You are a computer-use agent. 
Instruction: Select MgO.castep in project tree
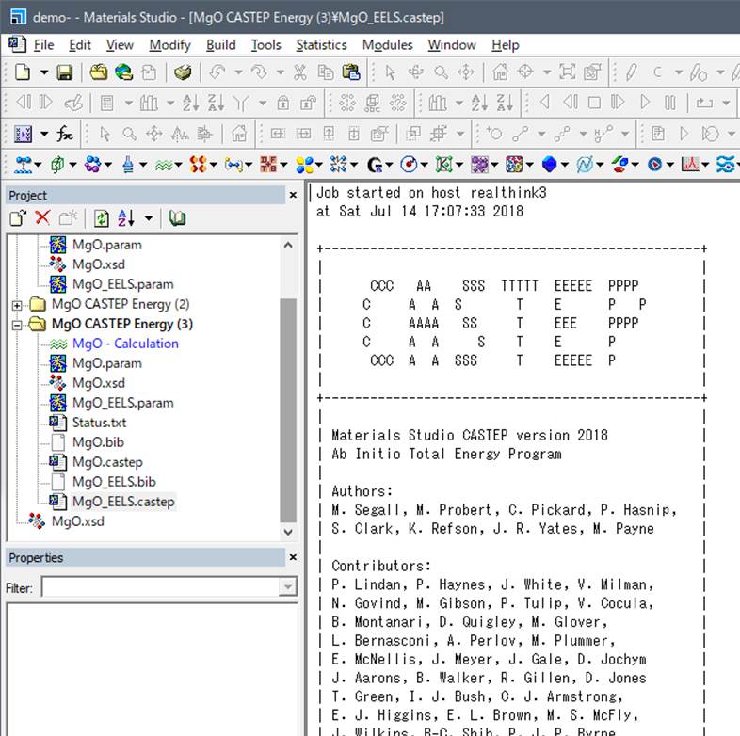pos(107,462)
